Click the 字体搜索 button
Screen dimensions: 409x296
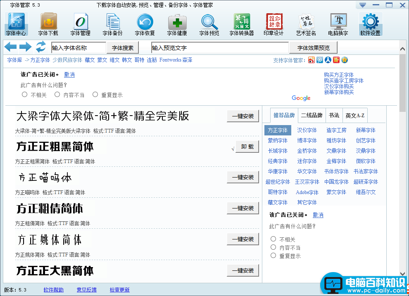pos(123,48)
